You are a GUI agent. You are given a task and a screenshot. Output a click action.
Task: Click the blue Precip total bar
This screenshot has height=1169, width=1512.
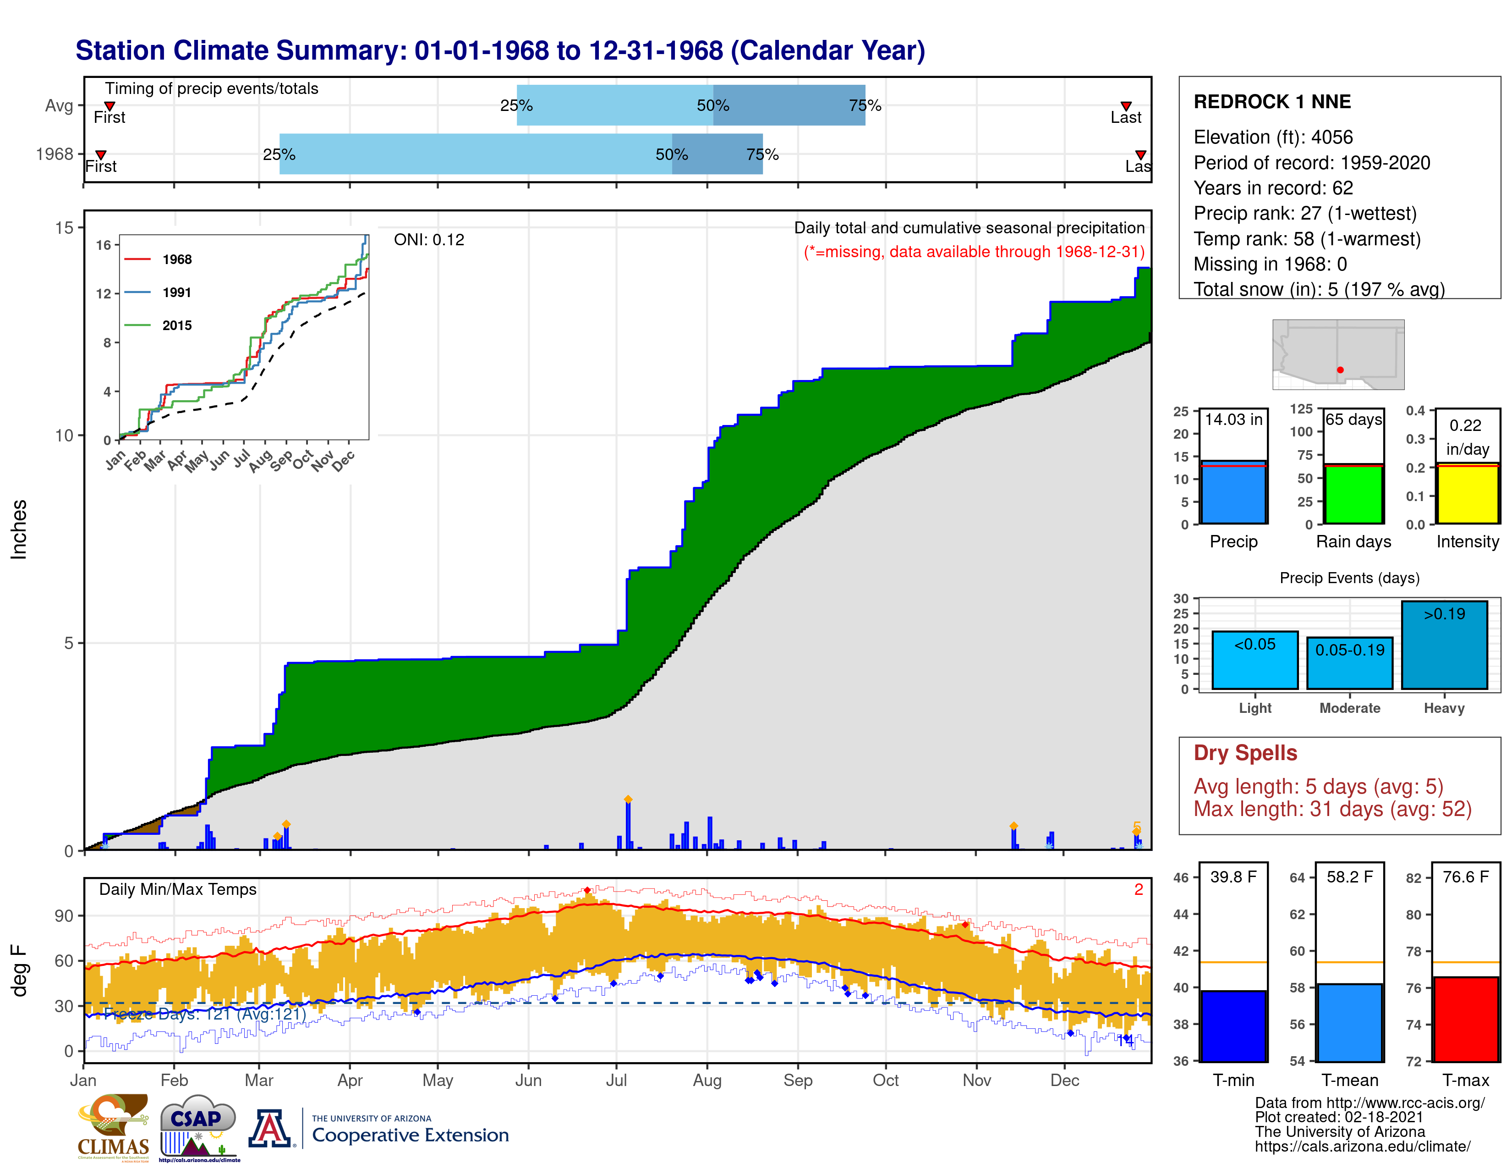click(1233, 492)
